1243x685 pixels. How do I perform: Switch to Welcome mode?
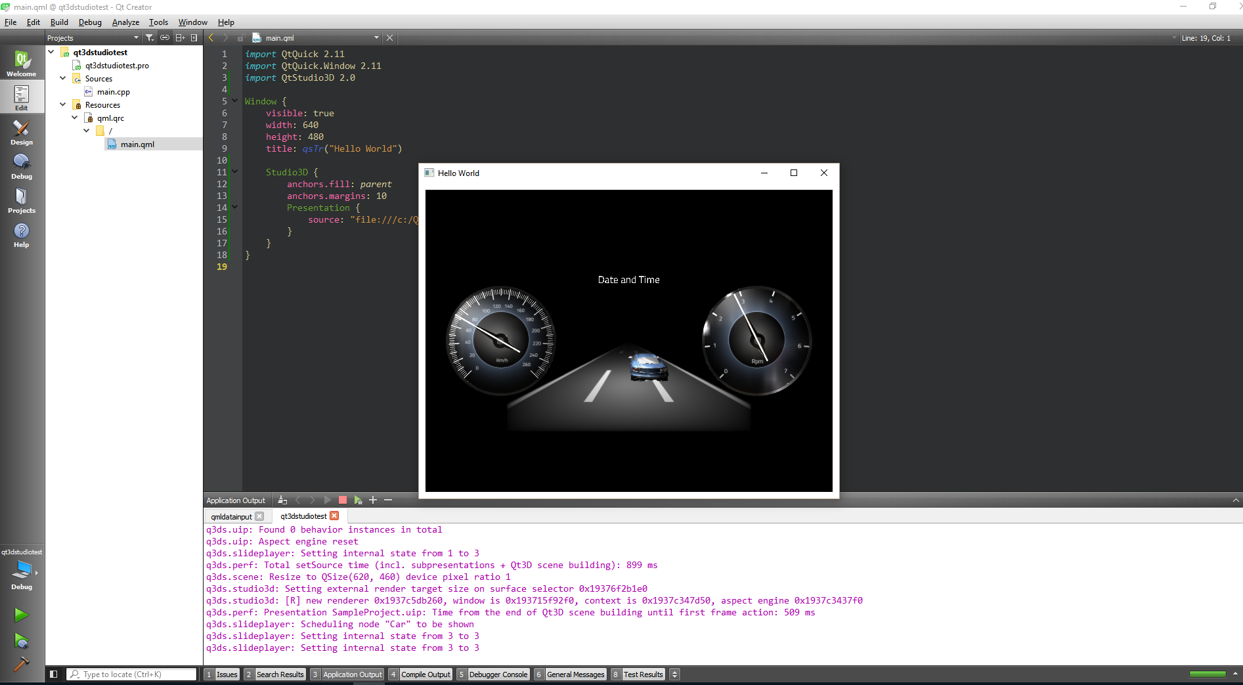click(22, 64)
